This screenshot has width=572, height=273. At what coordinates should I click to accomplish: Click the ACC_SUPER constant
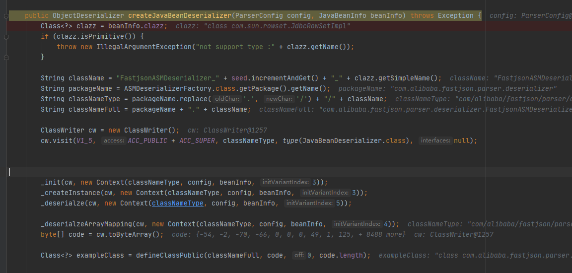[197, 140]
